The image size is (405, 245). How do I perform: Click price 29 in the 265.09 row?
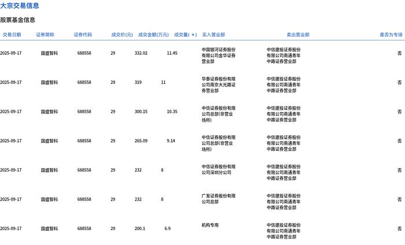click(x=113, y=141)
